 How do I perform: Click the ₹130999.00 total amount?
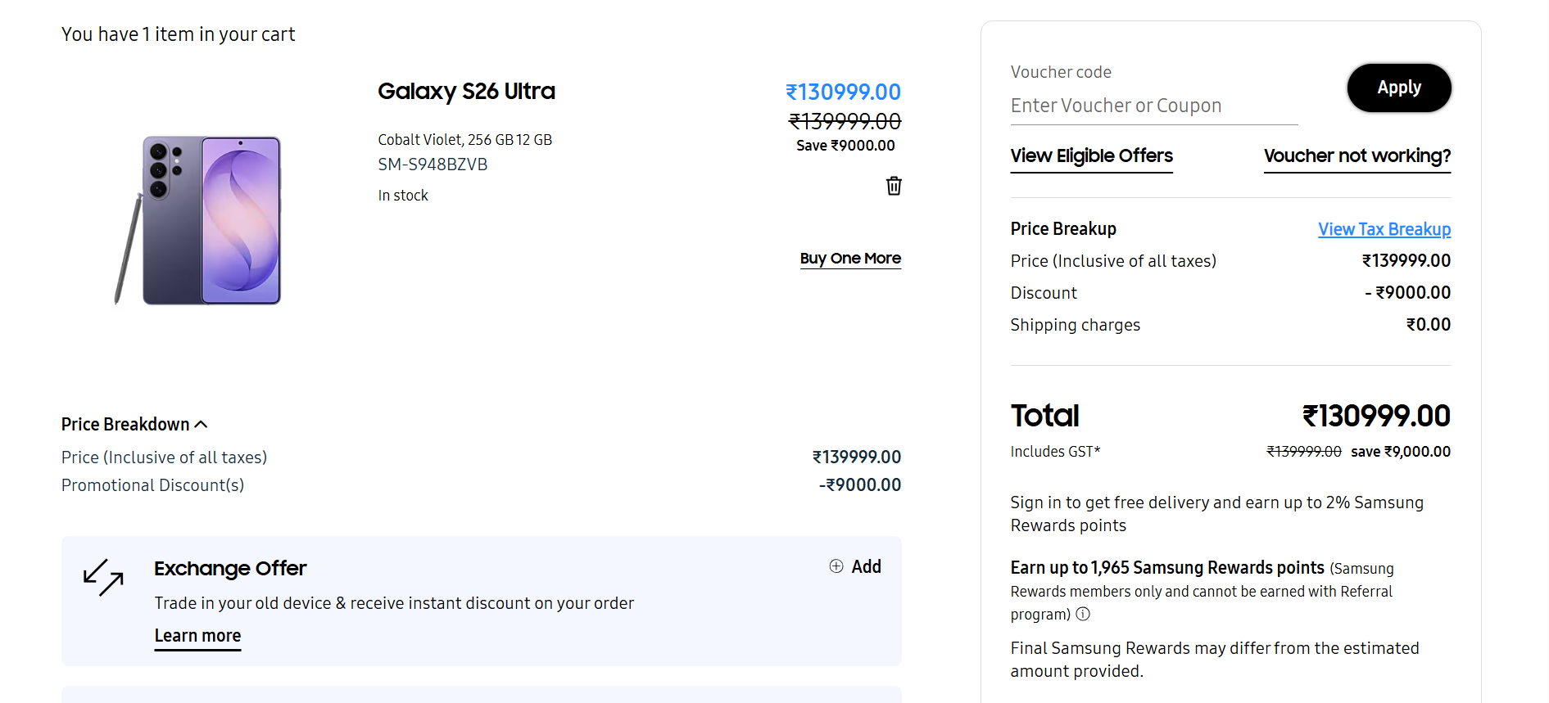click(1376, 416)
